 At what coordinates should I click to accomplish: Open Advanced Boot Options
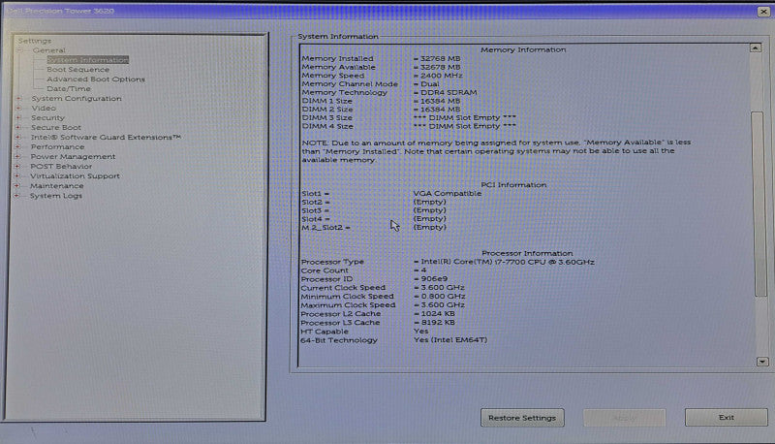[96, 79]
